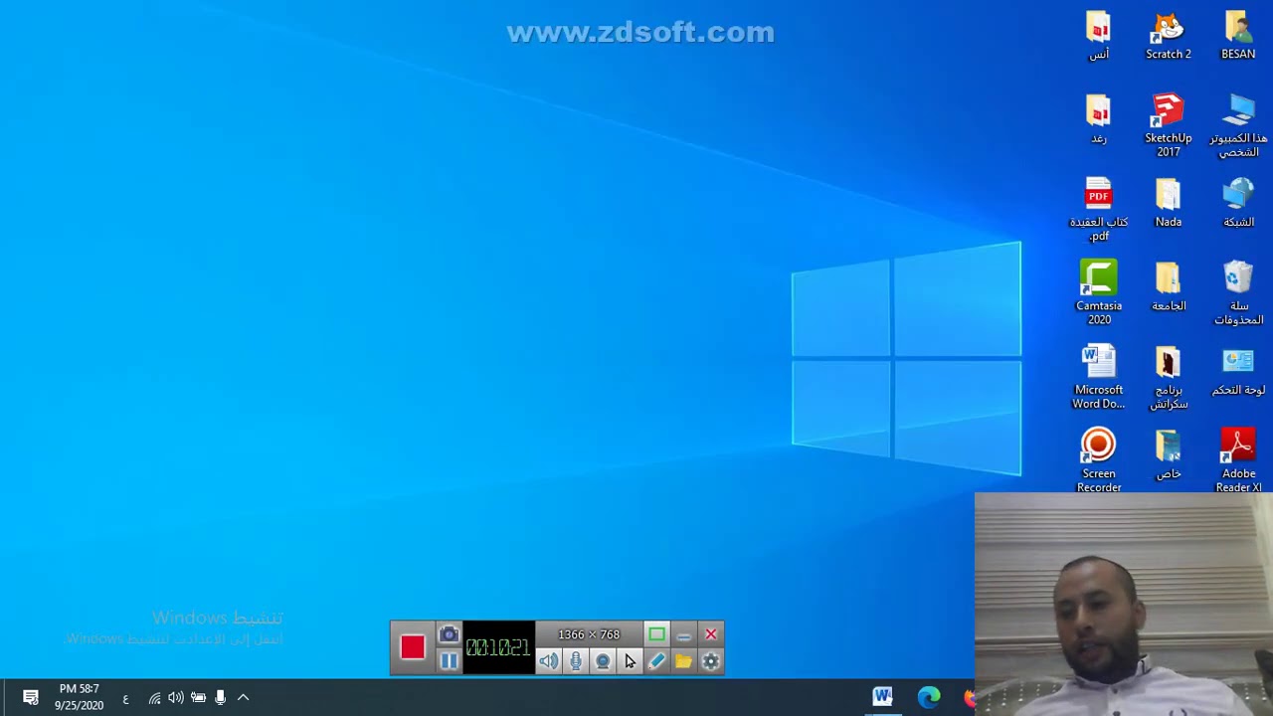Screen dimensions: 1273x716
Task: Open the خاص desktop item
Action: tap(1169, 455)
